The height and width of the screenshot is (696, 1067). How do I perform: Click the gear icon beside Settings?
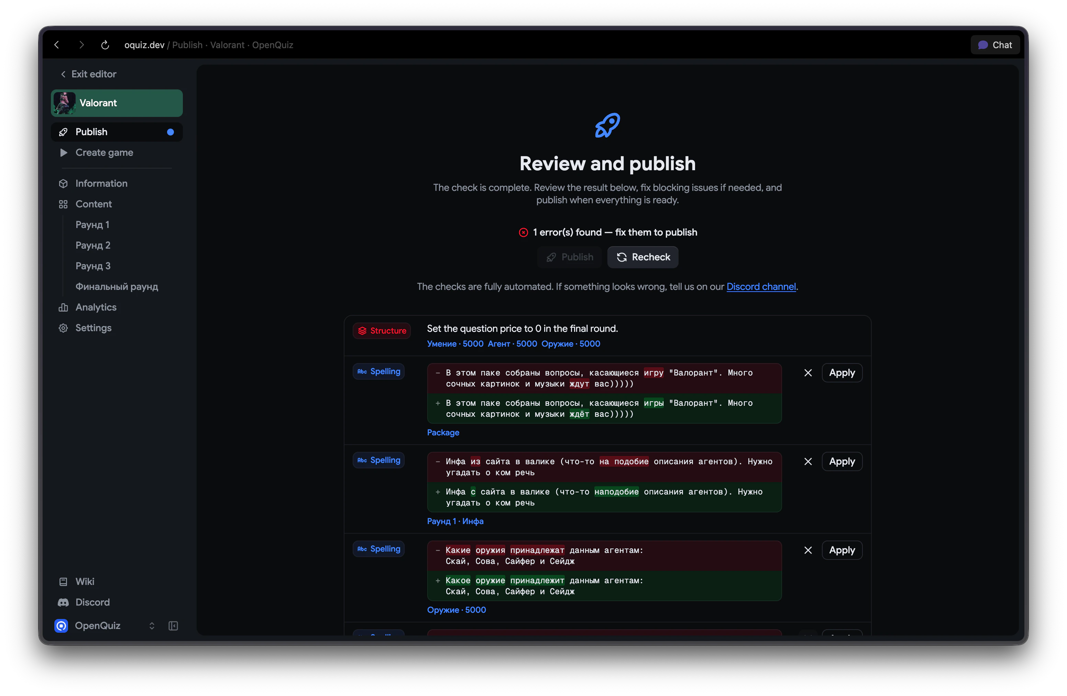[63, 328]
